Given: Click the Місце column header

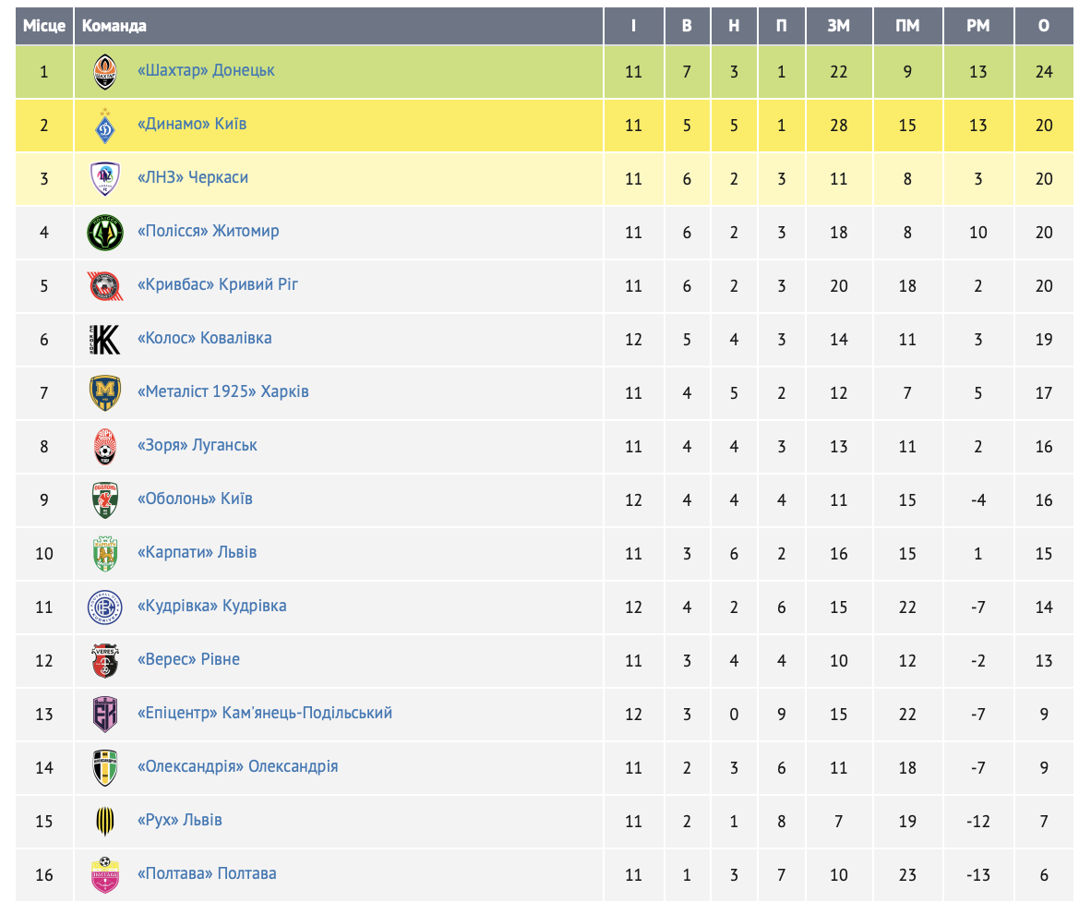Looking at the screenshot, I should pyautogui.click(x=44, y=26).
